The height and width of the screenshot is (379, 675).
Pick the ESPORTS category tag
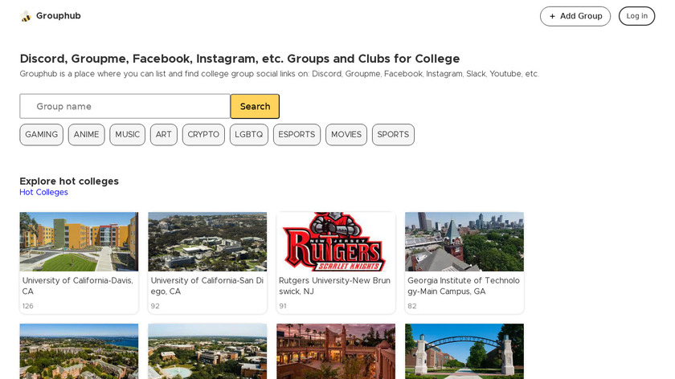[297, 135]
